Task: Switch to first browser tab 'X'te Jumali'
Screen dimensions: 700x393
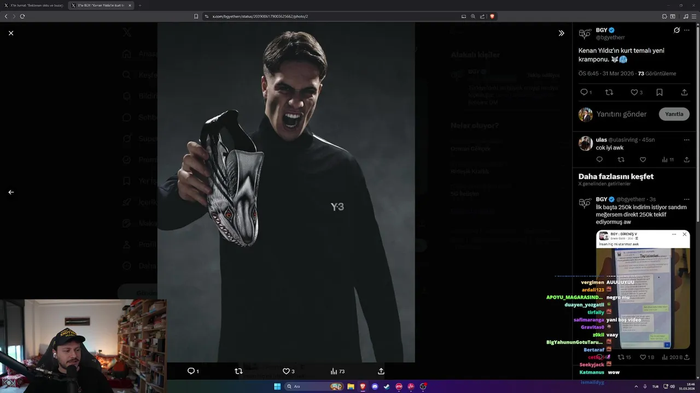Action: tap(34, 5)
